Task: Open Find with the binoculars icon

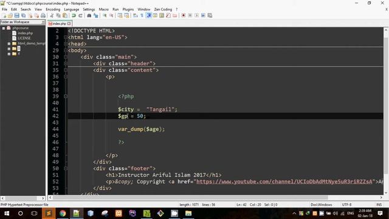Action: 89,15
